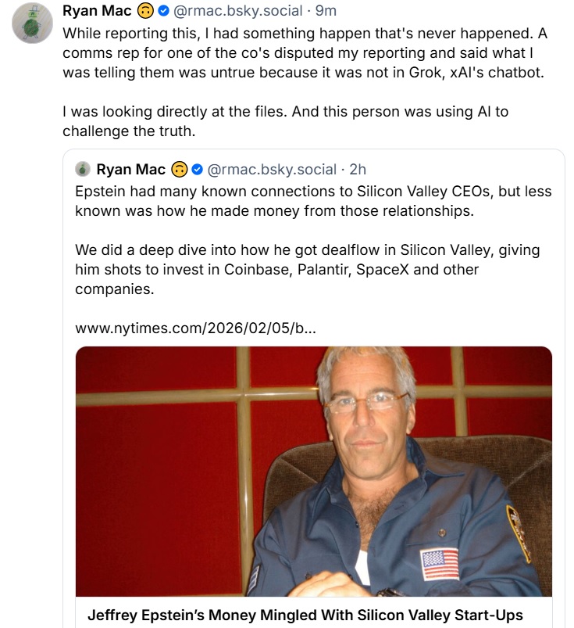
Task: Click the upside-down smiley emoji in main post header
Action: click(146, 12)
